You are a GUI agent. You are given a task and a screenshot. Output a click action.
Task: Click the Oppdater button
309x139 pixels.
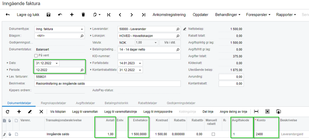pos(200,15)
